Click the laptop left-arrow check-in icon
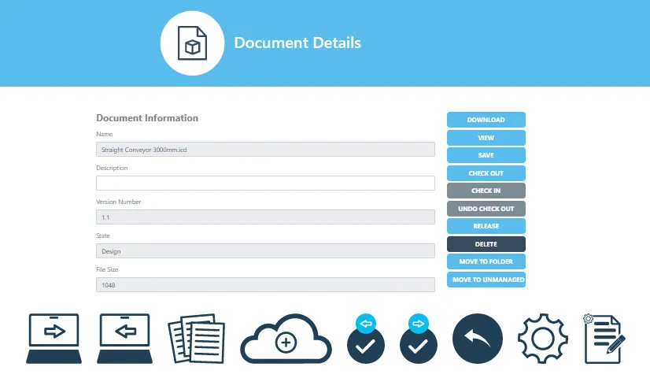Screen dimensions: 650x378 (125, 339)
